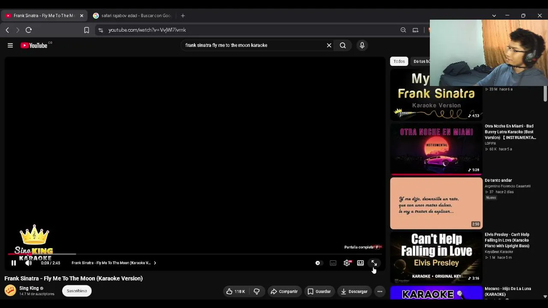Click the video title below the player
Image resolution: width=548 pixels, height=308 pixels.
click(x=74, y=278)
